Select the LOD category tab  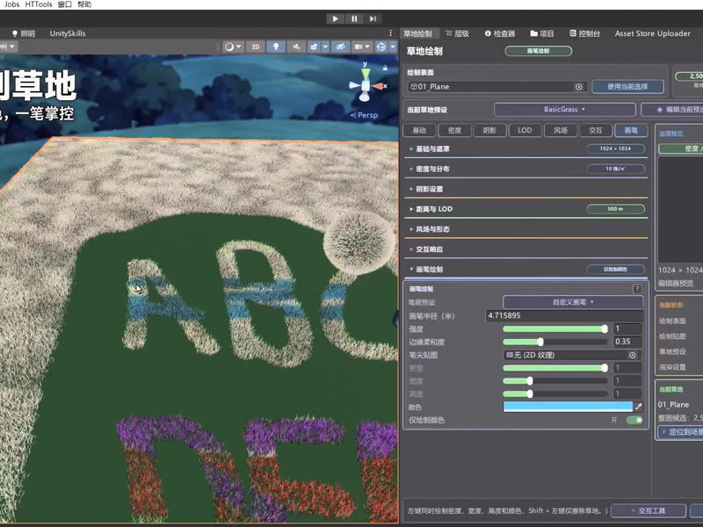click(x=525, y=130)
